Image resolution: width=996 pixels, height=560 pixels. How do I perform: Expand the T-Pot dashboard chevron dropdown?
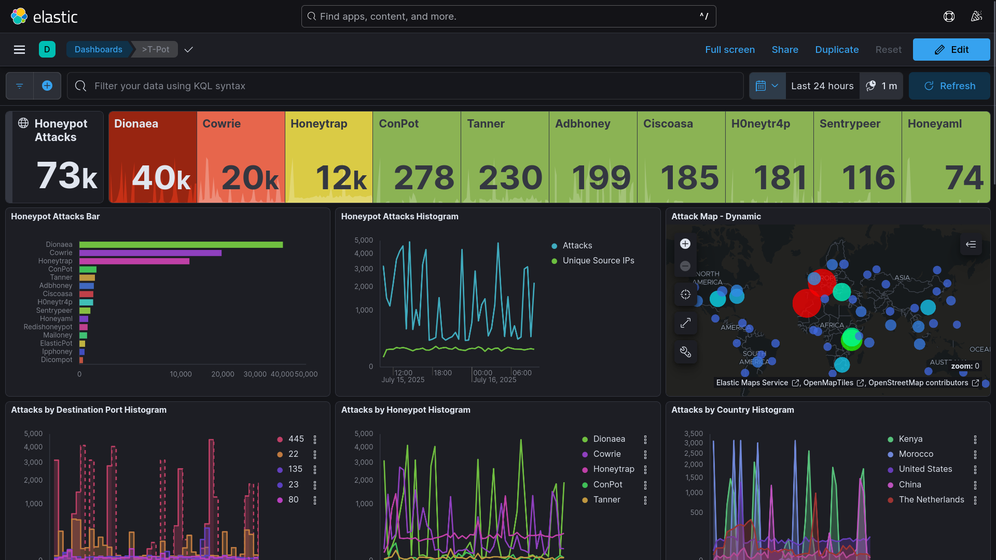pos(189,50)
